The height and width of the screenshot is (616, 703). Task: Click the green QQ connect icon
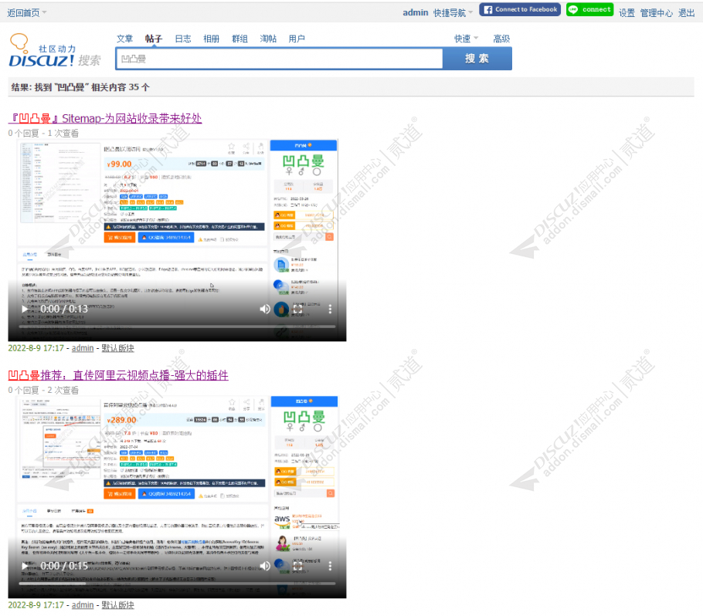589,10
